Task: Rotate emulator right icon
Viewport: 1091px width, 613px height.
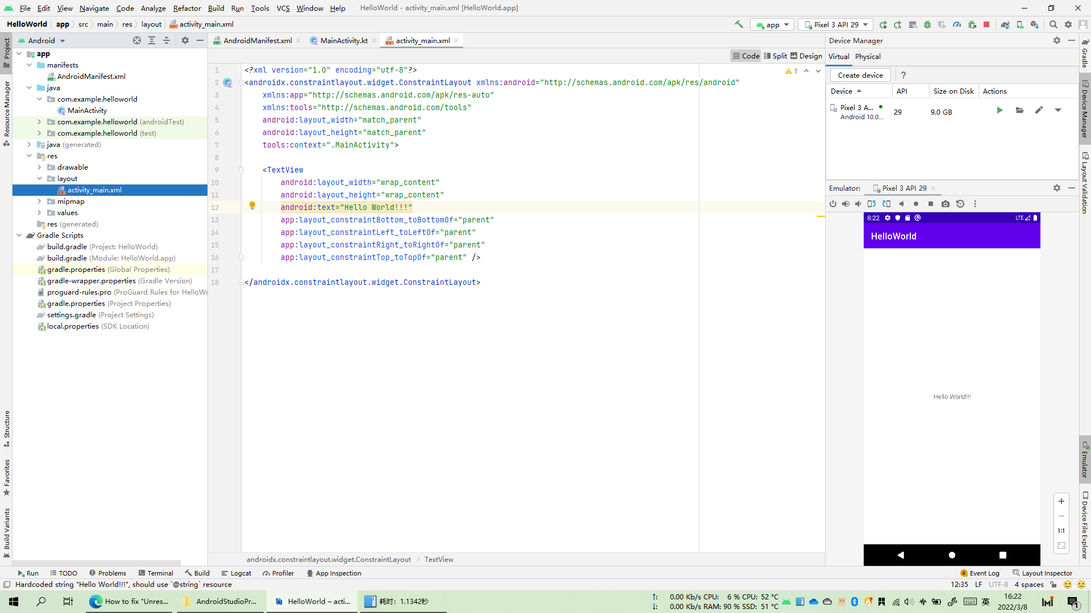Action: 886,204
